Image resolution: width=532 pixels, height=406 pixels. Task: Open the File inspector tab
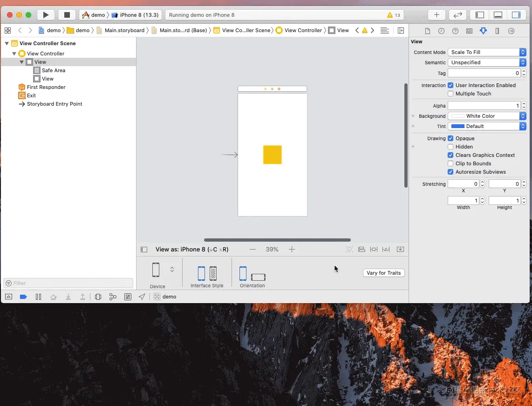[x=428, y=31]
